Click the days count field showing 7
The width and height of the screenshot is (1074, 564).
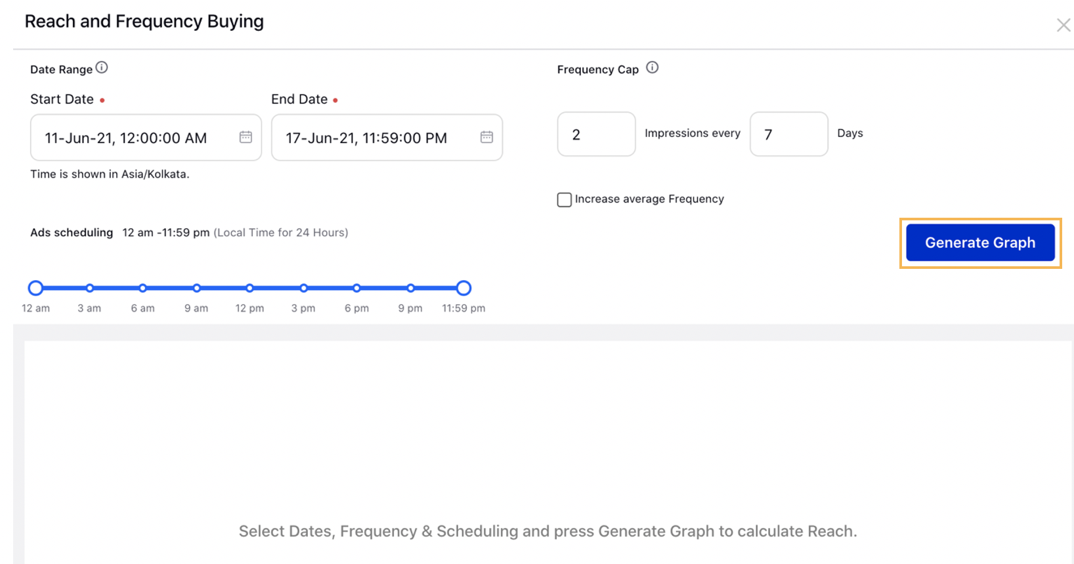(788, 134)
